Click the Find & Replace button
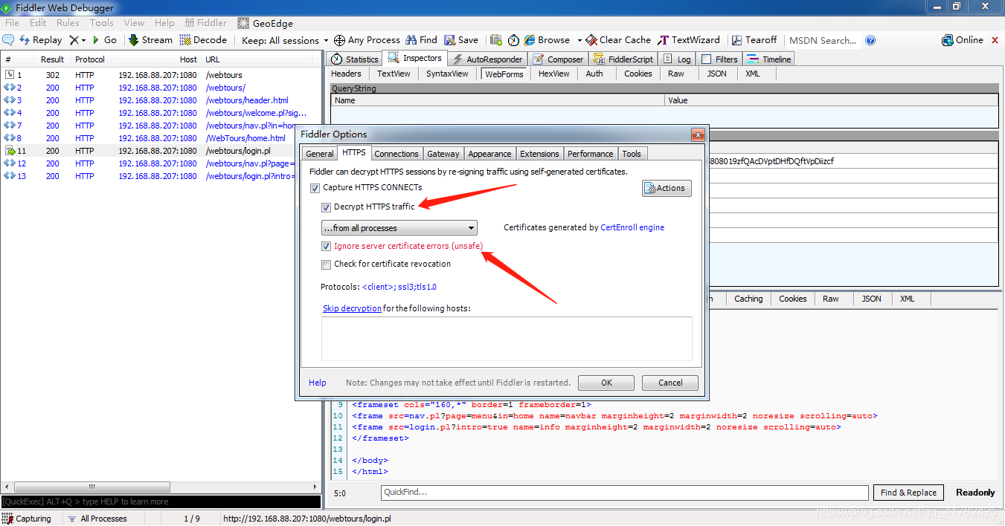 (908, 493)
